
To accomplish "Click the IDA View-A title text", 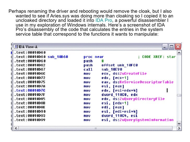I will [x=28, y=47].
